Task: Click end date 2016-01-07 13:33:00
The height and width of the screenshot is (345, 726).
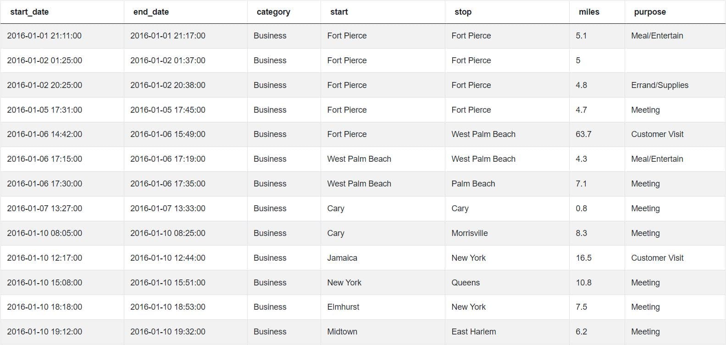Action: (x=167, y=208)
